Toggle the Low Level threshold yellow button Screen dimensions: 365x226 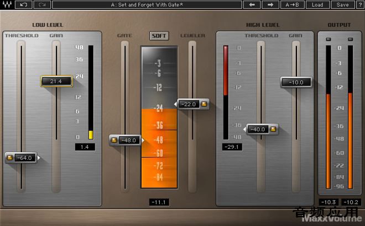(10, 158)
